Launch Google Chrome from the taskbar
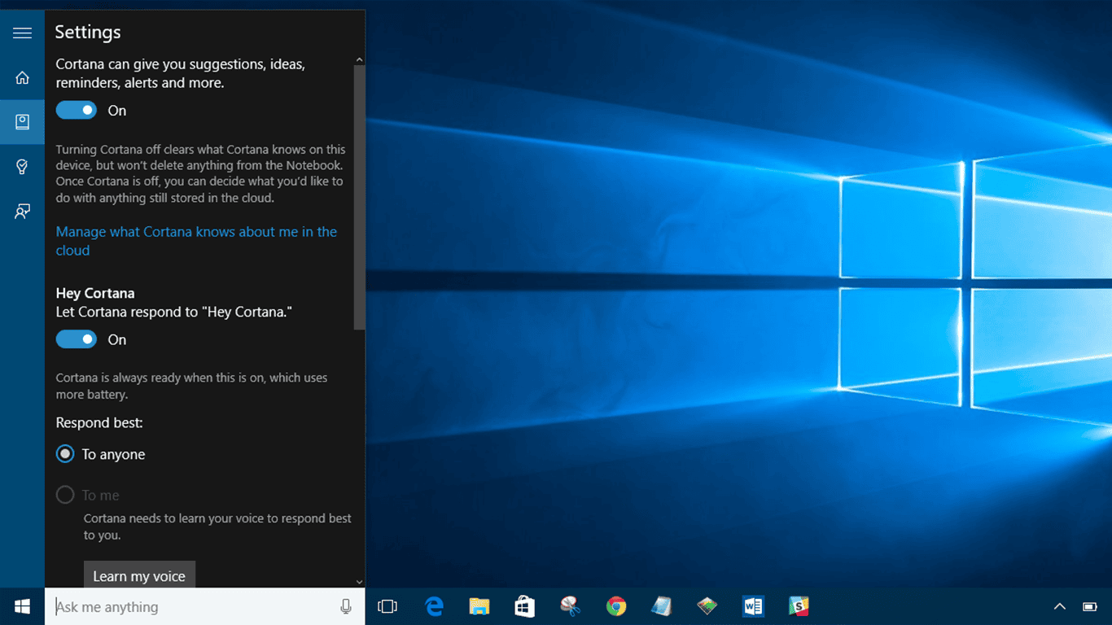Viewport: 1112px width, 625px height. tap(615, 606)
